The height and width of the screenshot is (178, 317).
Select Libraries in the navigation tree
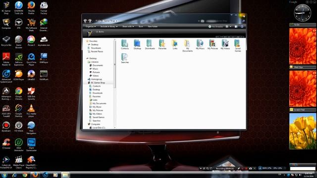95,62
